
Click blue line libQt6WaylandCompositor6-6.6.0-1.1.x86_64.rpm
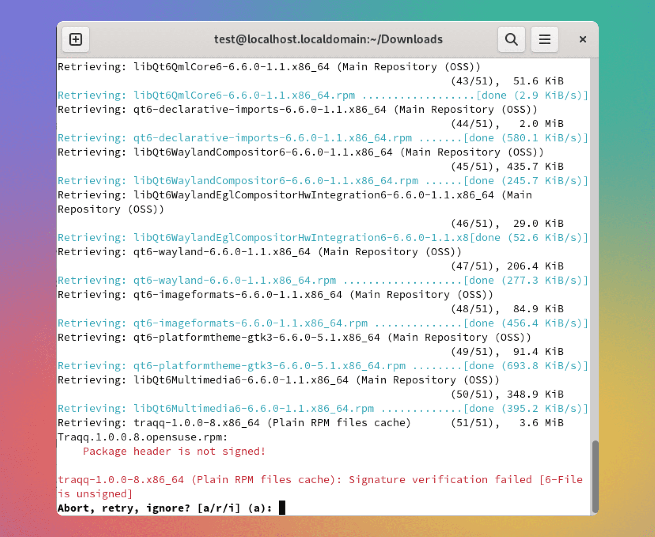[x=323, y=181]
